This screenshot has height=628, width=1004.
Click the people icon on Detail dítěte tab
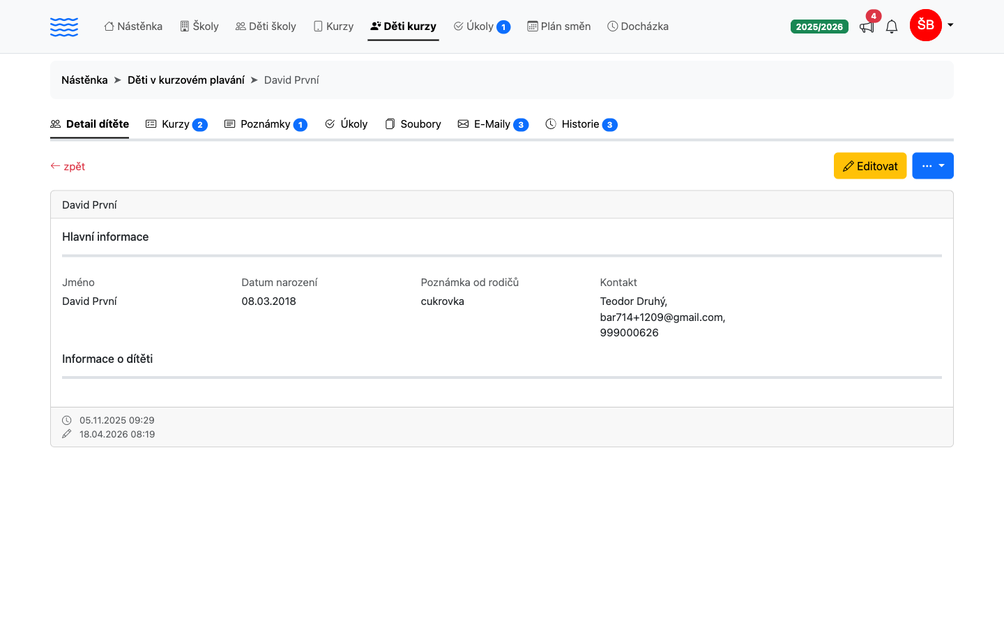[56, 124]
